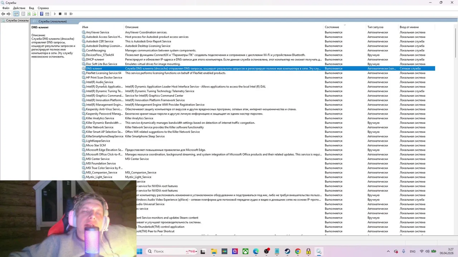
Task: Click the Start service play icon
Action: pyautogui.click(x=55, y=14)
